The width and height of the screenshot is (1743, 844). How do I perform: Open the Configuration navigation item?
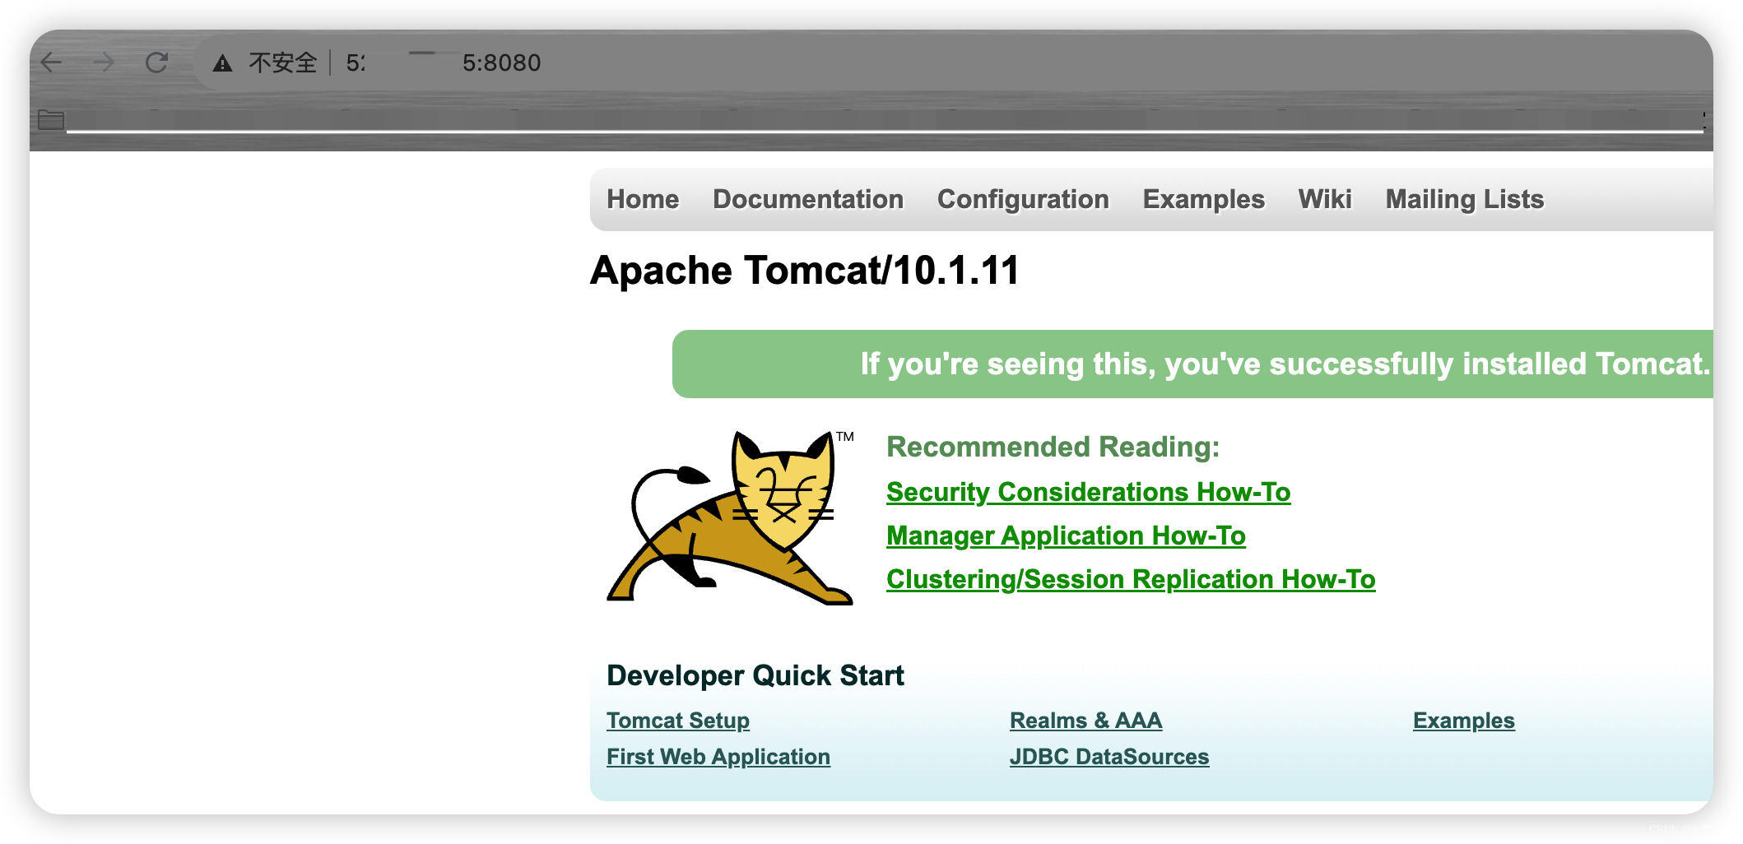pyautogui.click(x=1023, y=199)
